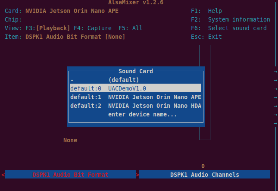Click the 'AlsaMixer v1.2.6' title
The height and width of the screenshot is (191, 278).
(x=136, y=3)
